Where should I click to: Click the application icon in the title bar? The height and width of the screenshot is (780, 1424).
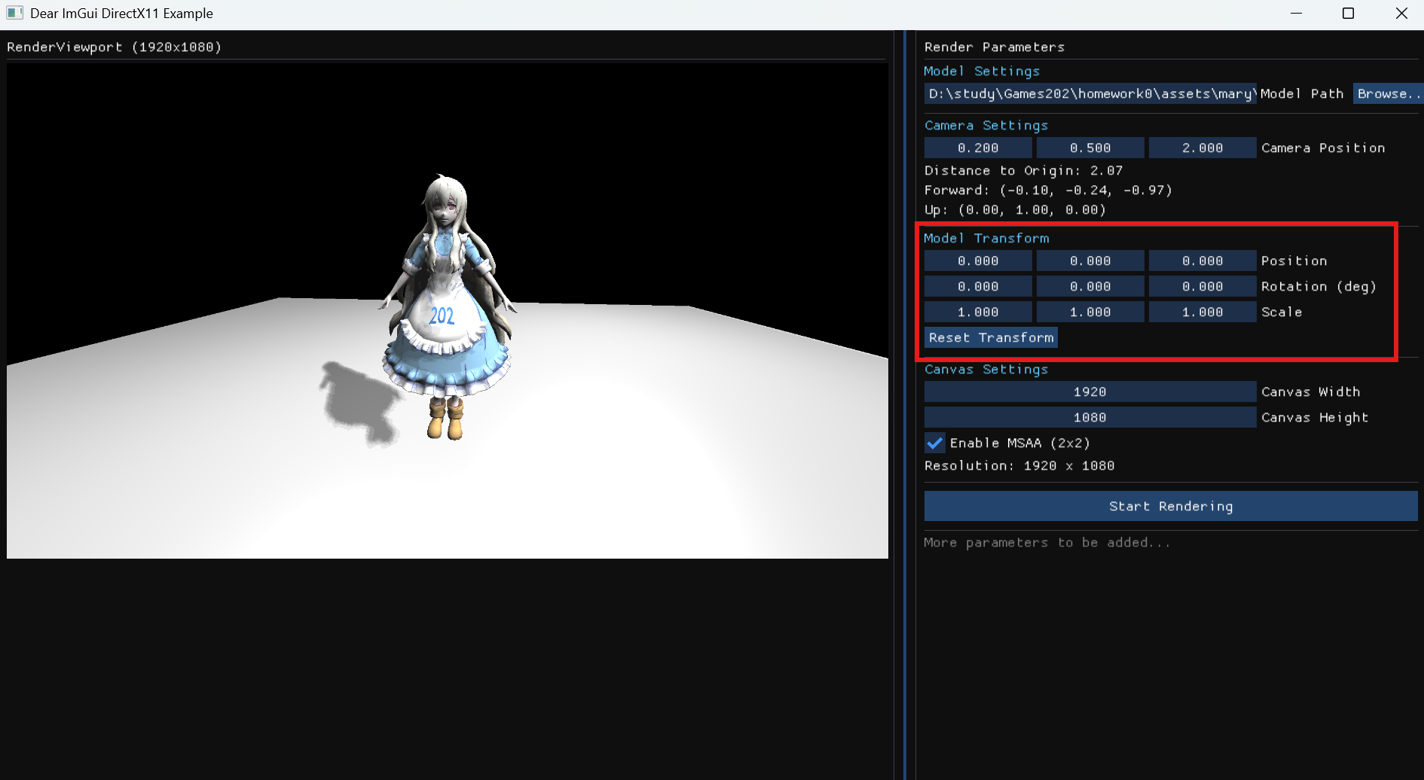15,14
